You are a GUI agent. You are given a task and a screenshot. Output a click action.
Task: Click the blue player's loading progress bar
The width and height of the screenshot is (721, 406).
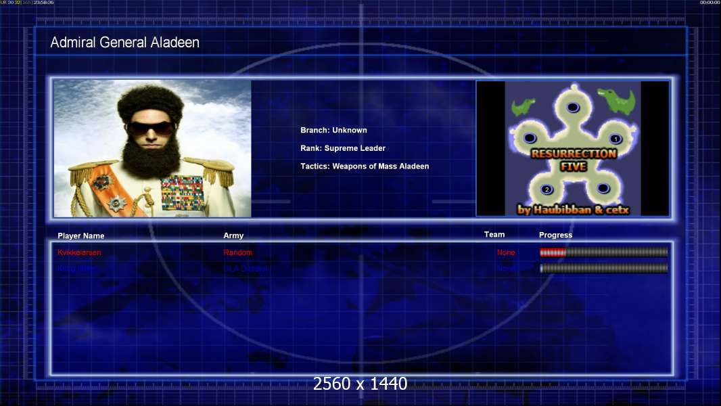[603, 268]
